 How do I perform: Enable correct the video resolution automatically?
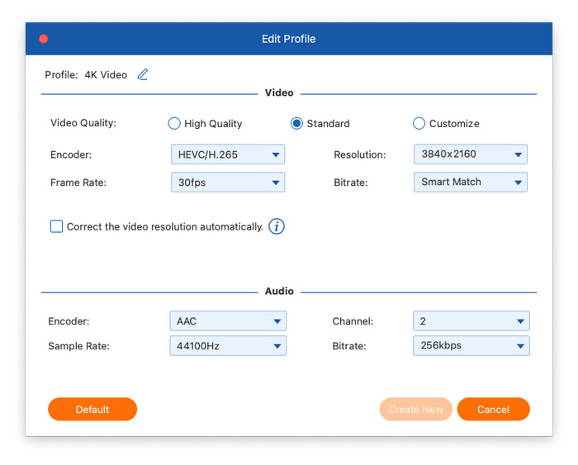(57, 226)
